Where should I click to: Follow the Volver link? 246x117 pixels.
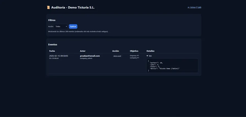point(192,7)
